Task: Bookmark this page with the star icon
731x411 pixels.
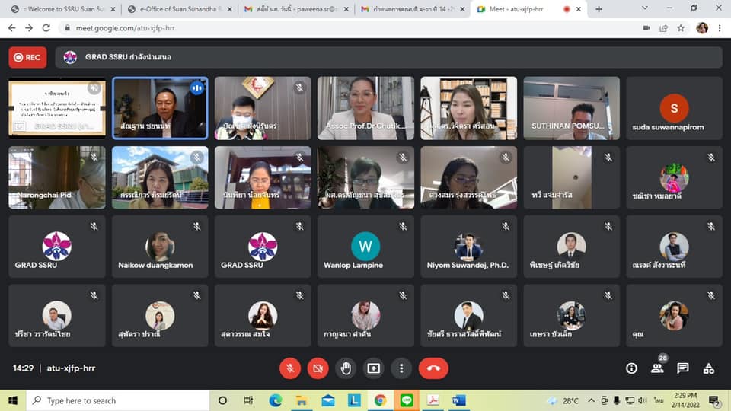Action: [x=681, y=28]
